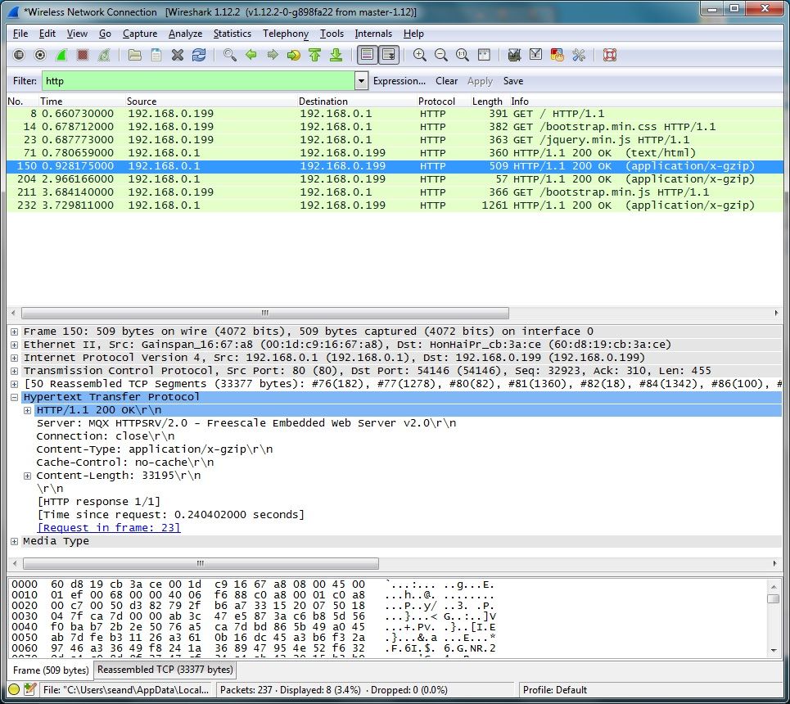Expand Internet Protocol Version 4 node
Viewport: 790px width, 704px height.
[14, 358]
